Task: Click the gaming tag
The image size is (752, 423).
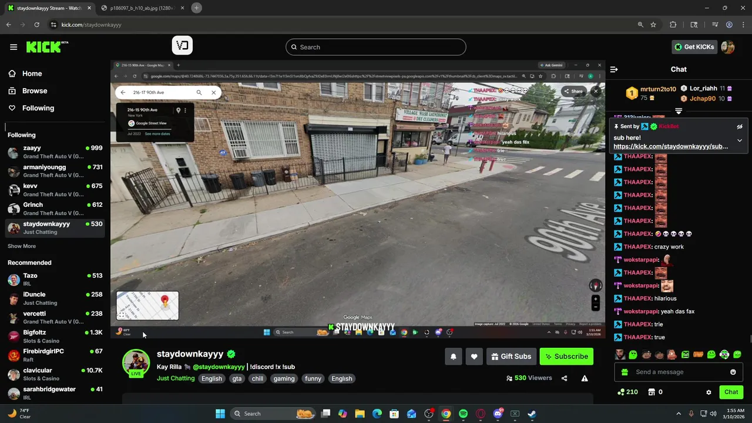Action: tap(284, 378)
